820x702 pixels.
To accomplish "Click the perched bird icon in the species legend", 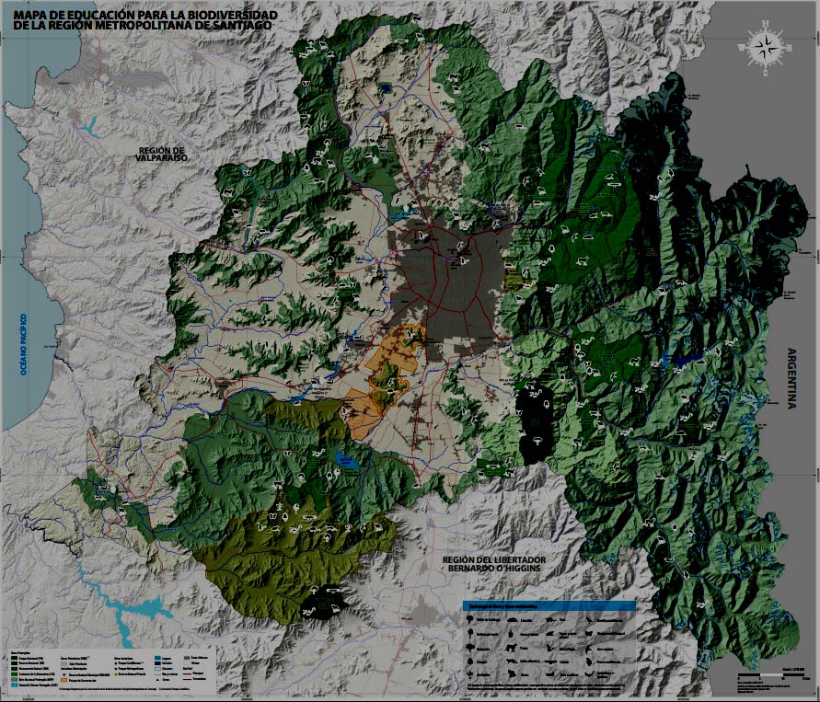I will pyautogui.click(x=589, y=619).
